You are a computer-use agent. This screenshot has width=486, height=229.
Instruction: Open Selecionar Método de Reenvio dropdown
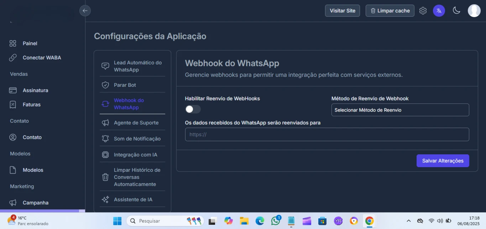point(400,110)
